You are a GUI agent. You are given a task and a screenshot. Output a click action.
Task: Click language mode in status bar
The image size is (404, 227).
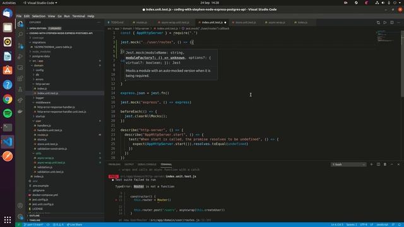coord(382,224)
